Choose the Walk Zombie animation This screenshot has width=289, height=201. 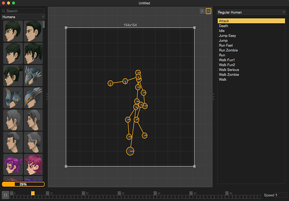tap(251, 74)
